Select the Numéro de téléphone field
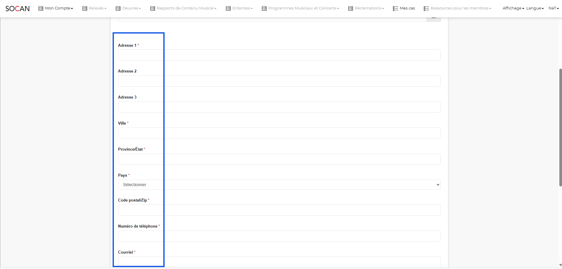The width and height of the screenshot is (562, 269). (x=279, y=236)
